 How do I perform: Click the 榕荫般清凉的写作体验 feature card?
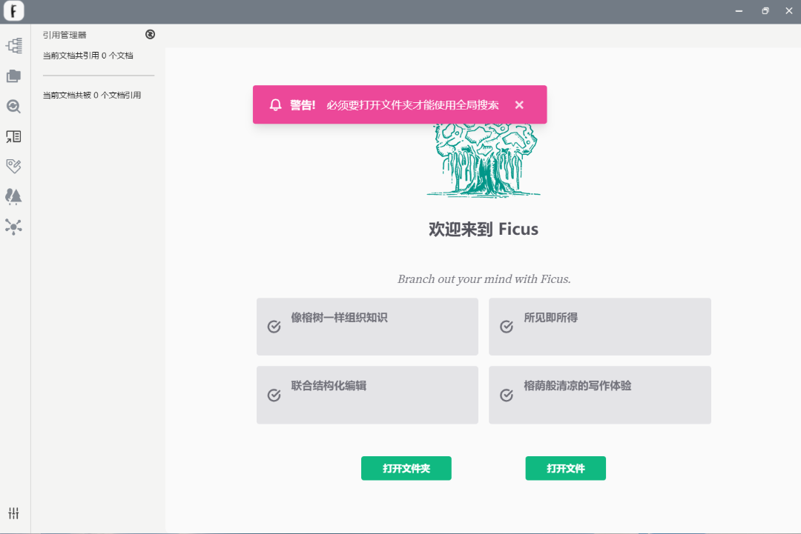[599, 395]
